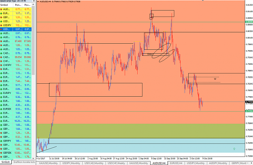Click the green arrow icon beside EURSEK
Viewport: 253px width, 165px height.
point(1,109)
